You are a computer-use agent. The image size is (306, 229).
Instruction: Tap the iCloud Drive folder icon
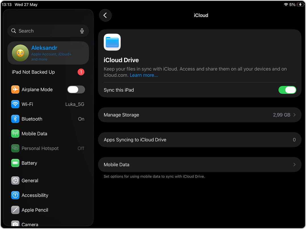pyautogui.click(x=112, y=42)
